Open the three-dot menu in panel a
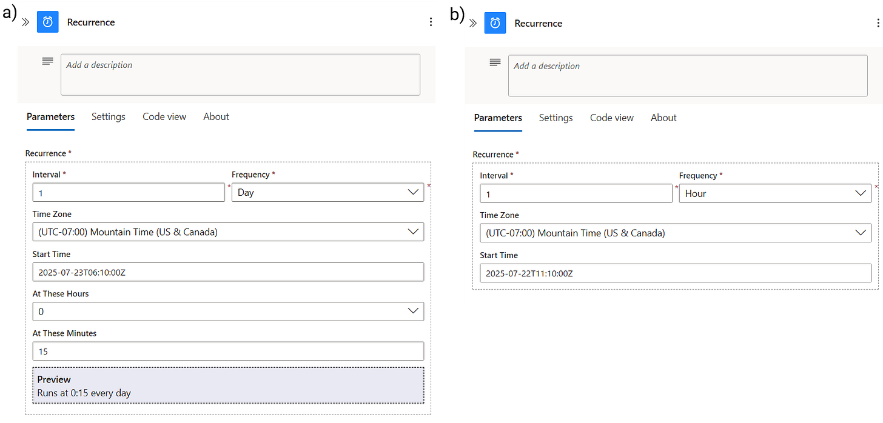Viewport: 883px width, 423px height. 431,22
